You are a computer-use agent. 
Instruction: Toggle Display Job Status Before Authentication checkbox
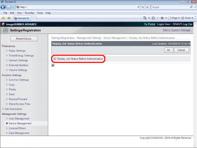(x=55, y=59)
